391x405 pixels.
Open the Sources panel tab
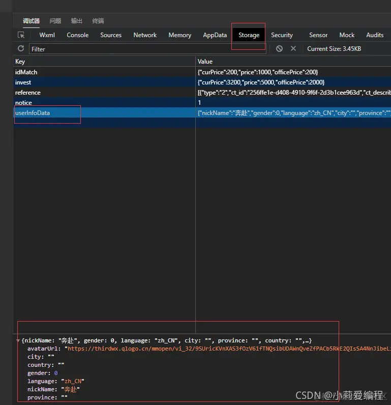click(x=111, y=35)
